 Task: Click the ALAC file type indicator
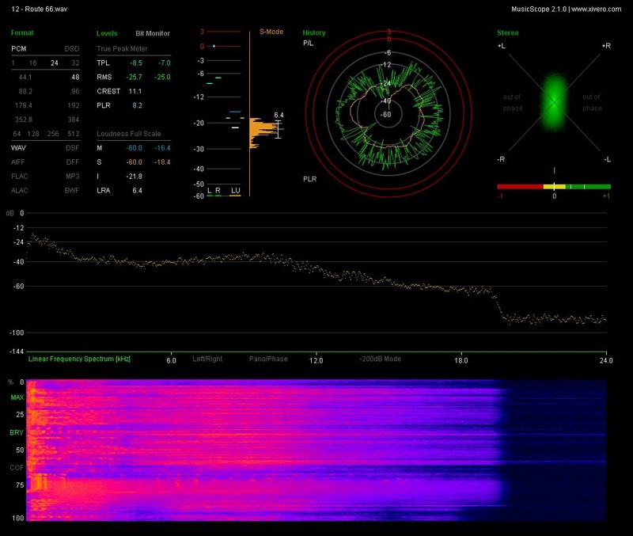pos(20,190)
